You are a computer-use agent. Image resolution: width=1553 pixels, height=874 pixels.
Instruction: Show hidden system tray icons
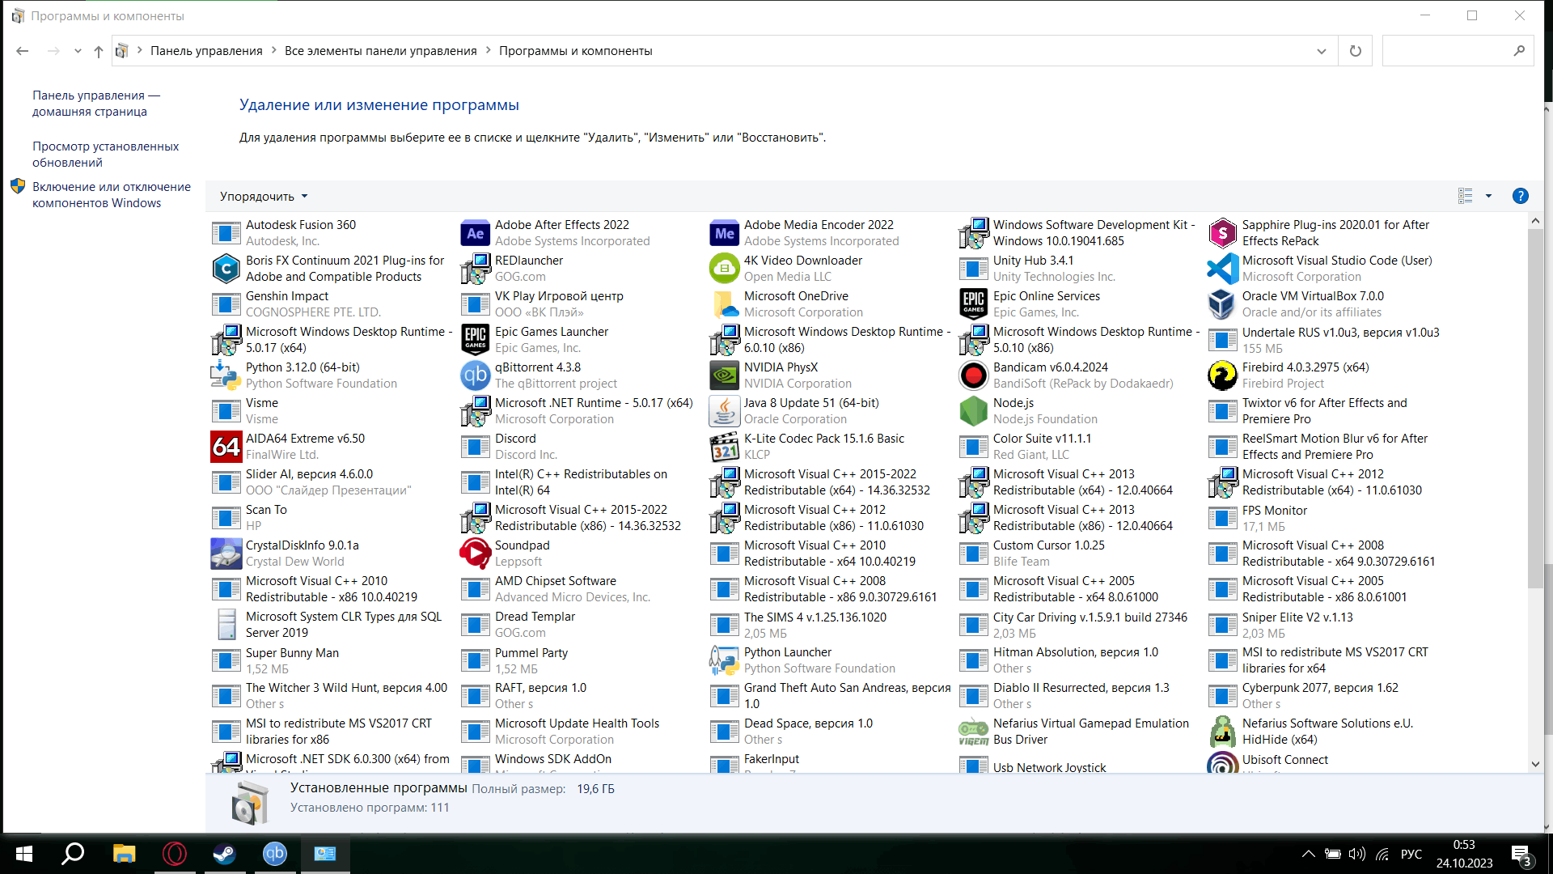[x=1308, y=854]
